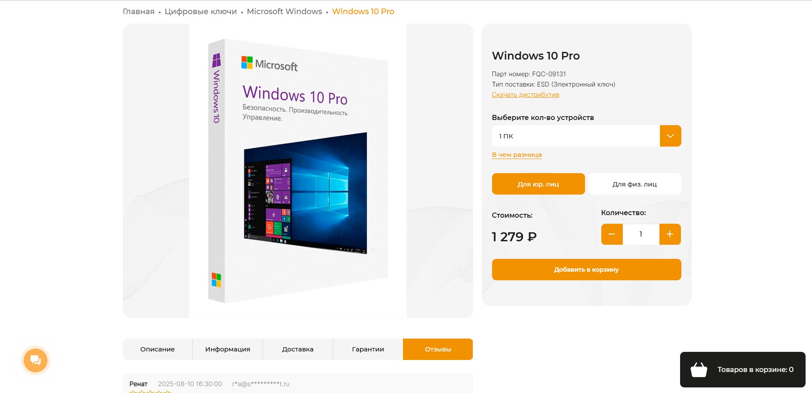Decrease quantity with the minus button
This screenshot has width=812, height=393.
(x=612, y=234)
